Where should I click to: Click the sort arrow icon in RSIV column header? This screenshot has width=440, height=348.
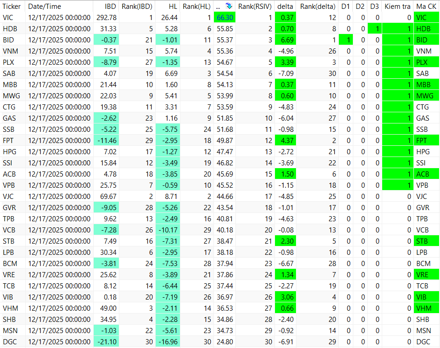[x=229, y=6]
